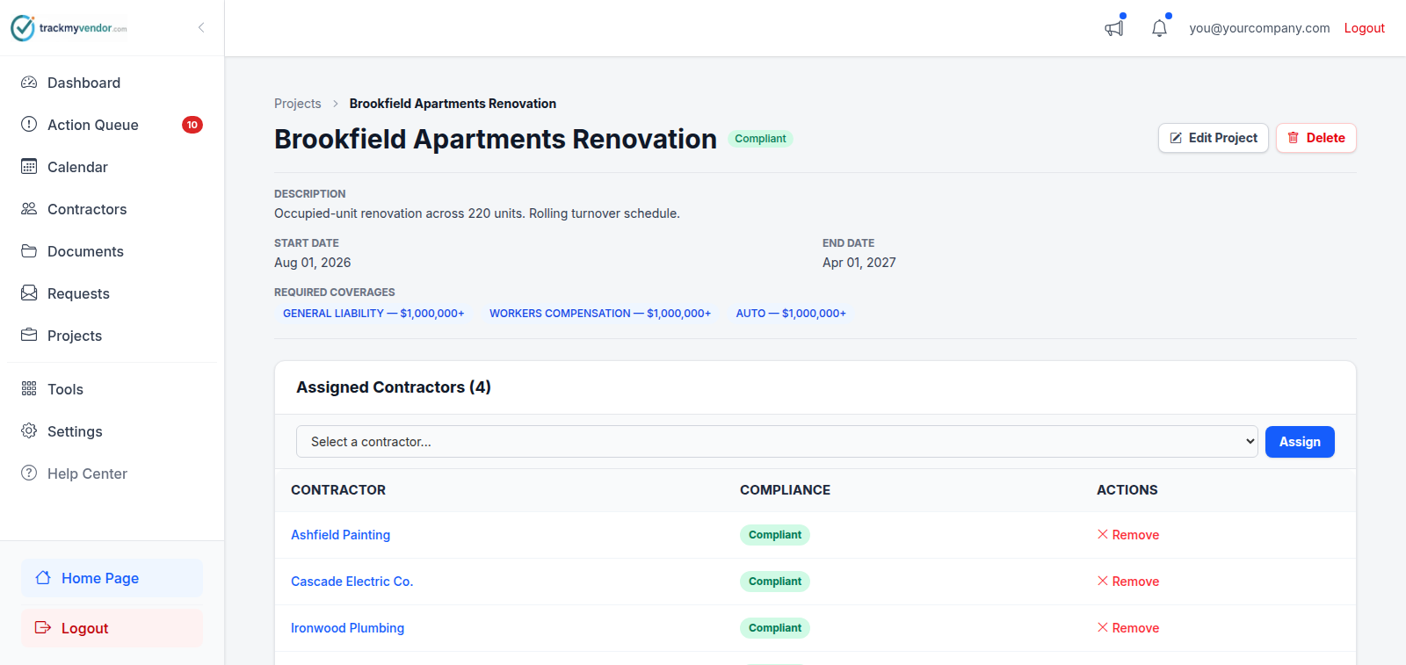1406x665 pixels.
Task: Open Tools in the sidebar
Action: 112,389
